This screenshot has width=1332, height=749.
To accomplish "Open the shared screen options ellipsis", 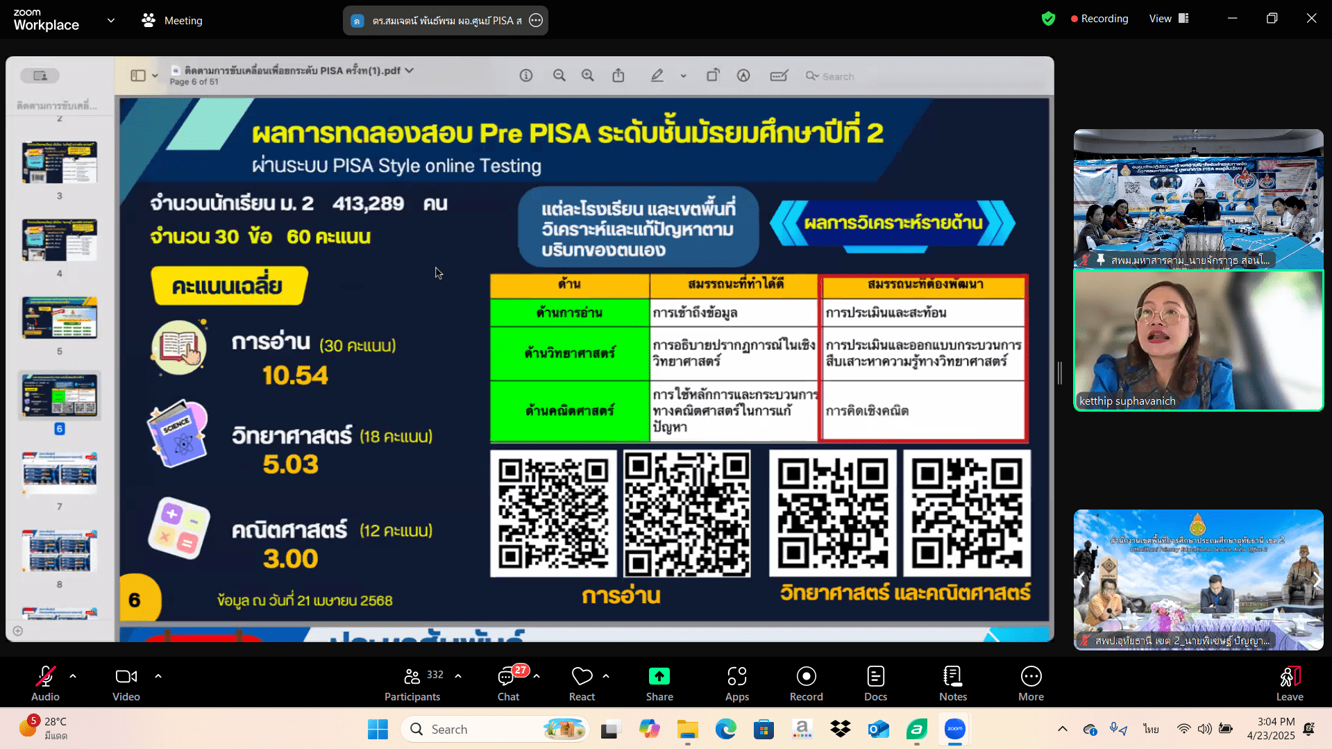I will tap(536, 20).
